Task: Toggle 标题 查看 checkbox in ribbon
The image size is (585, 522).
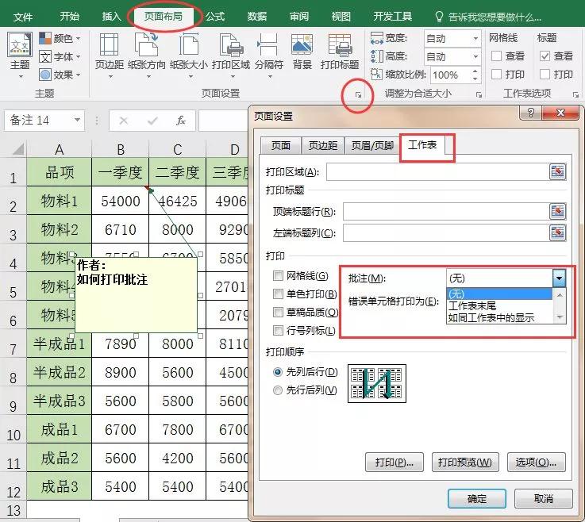Action: click(x=545, y=56)
